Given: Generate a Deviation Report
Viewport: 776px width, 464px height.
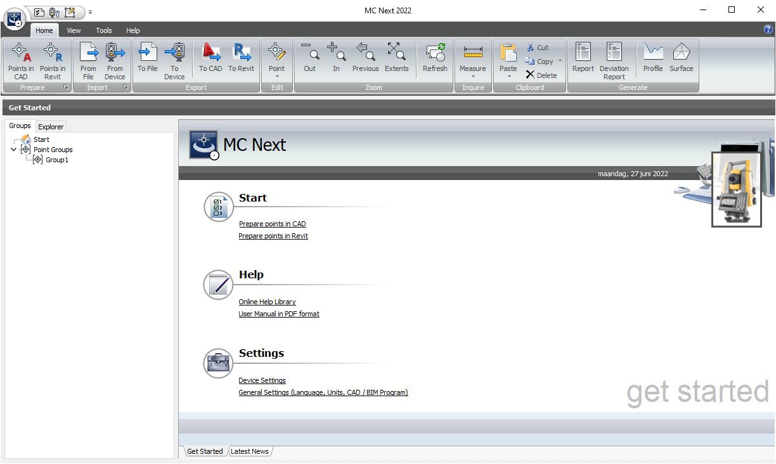Looking at the screenshot, I should (614, 61).
